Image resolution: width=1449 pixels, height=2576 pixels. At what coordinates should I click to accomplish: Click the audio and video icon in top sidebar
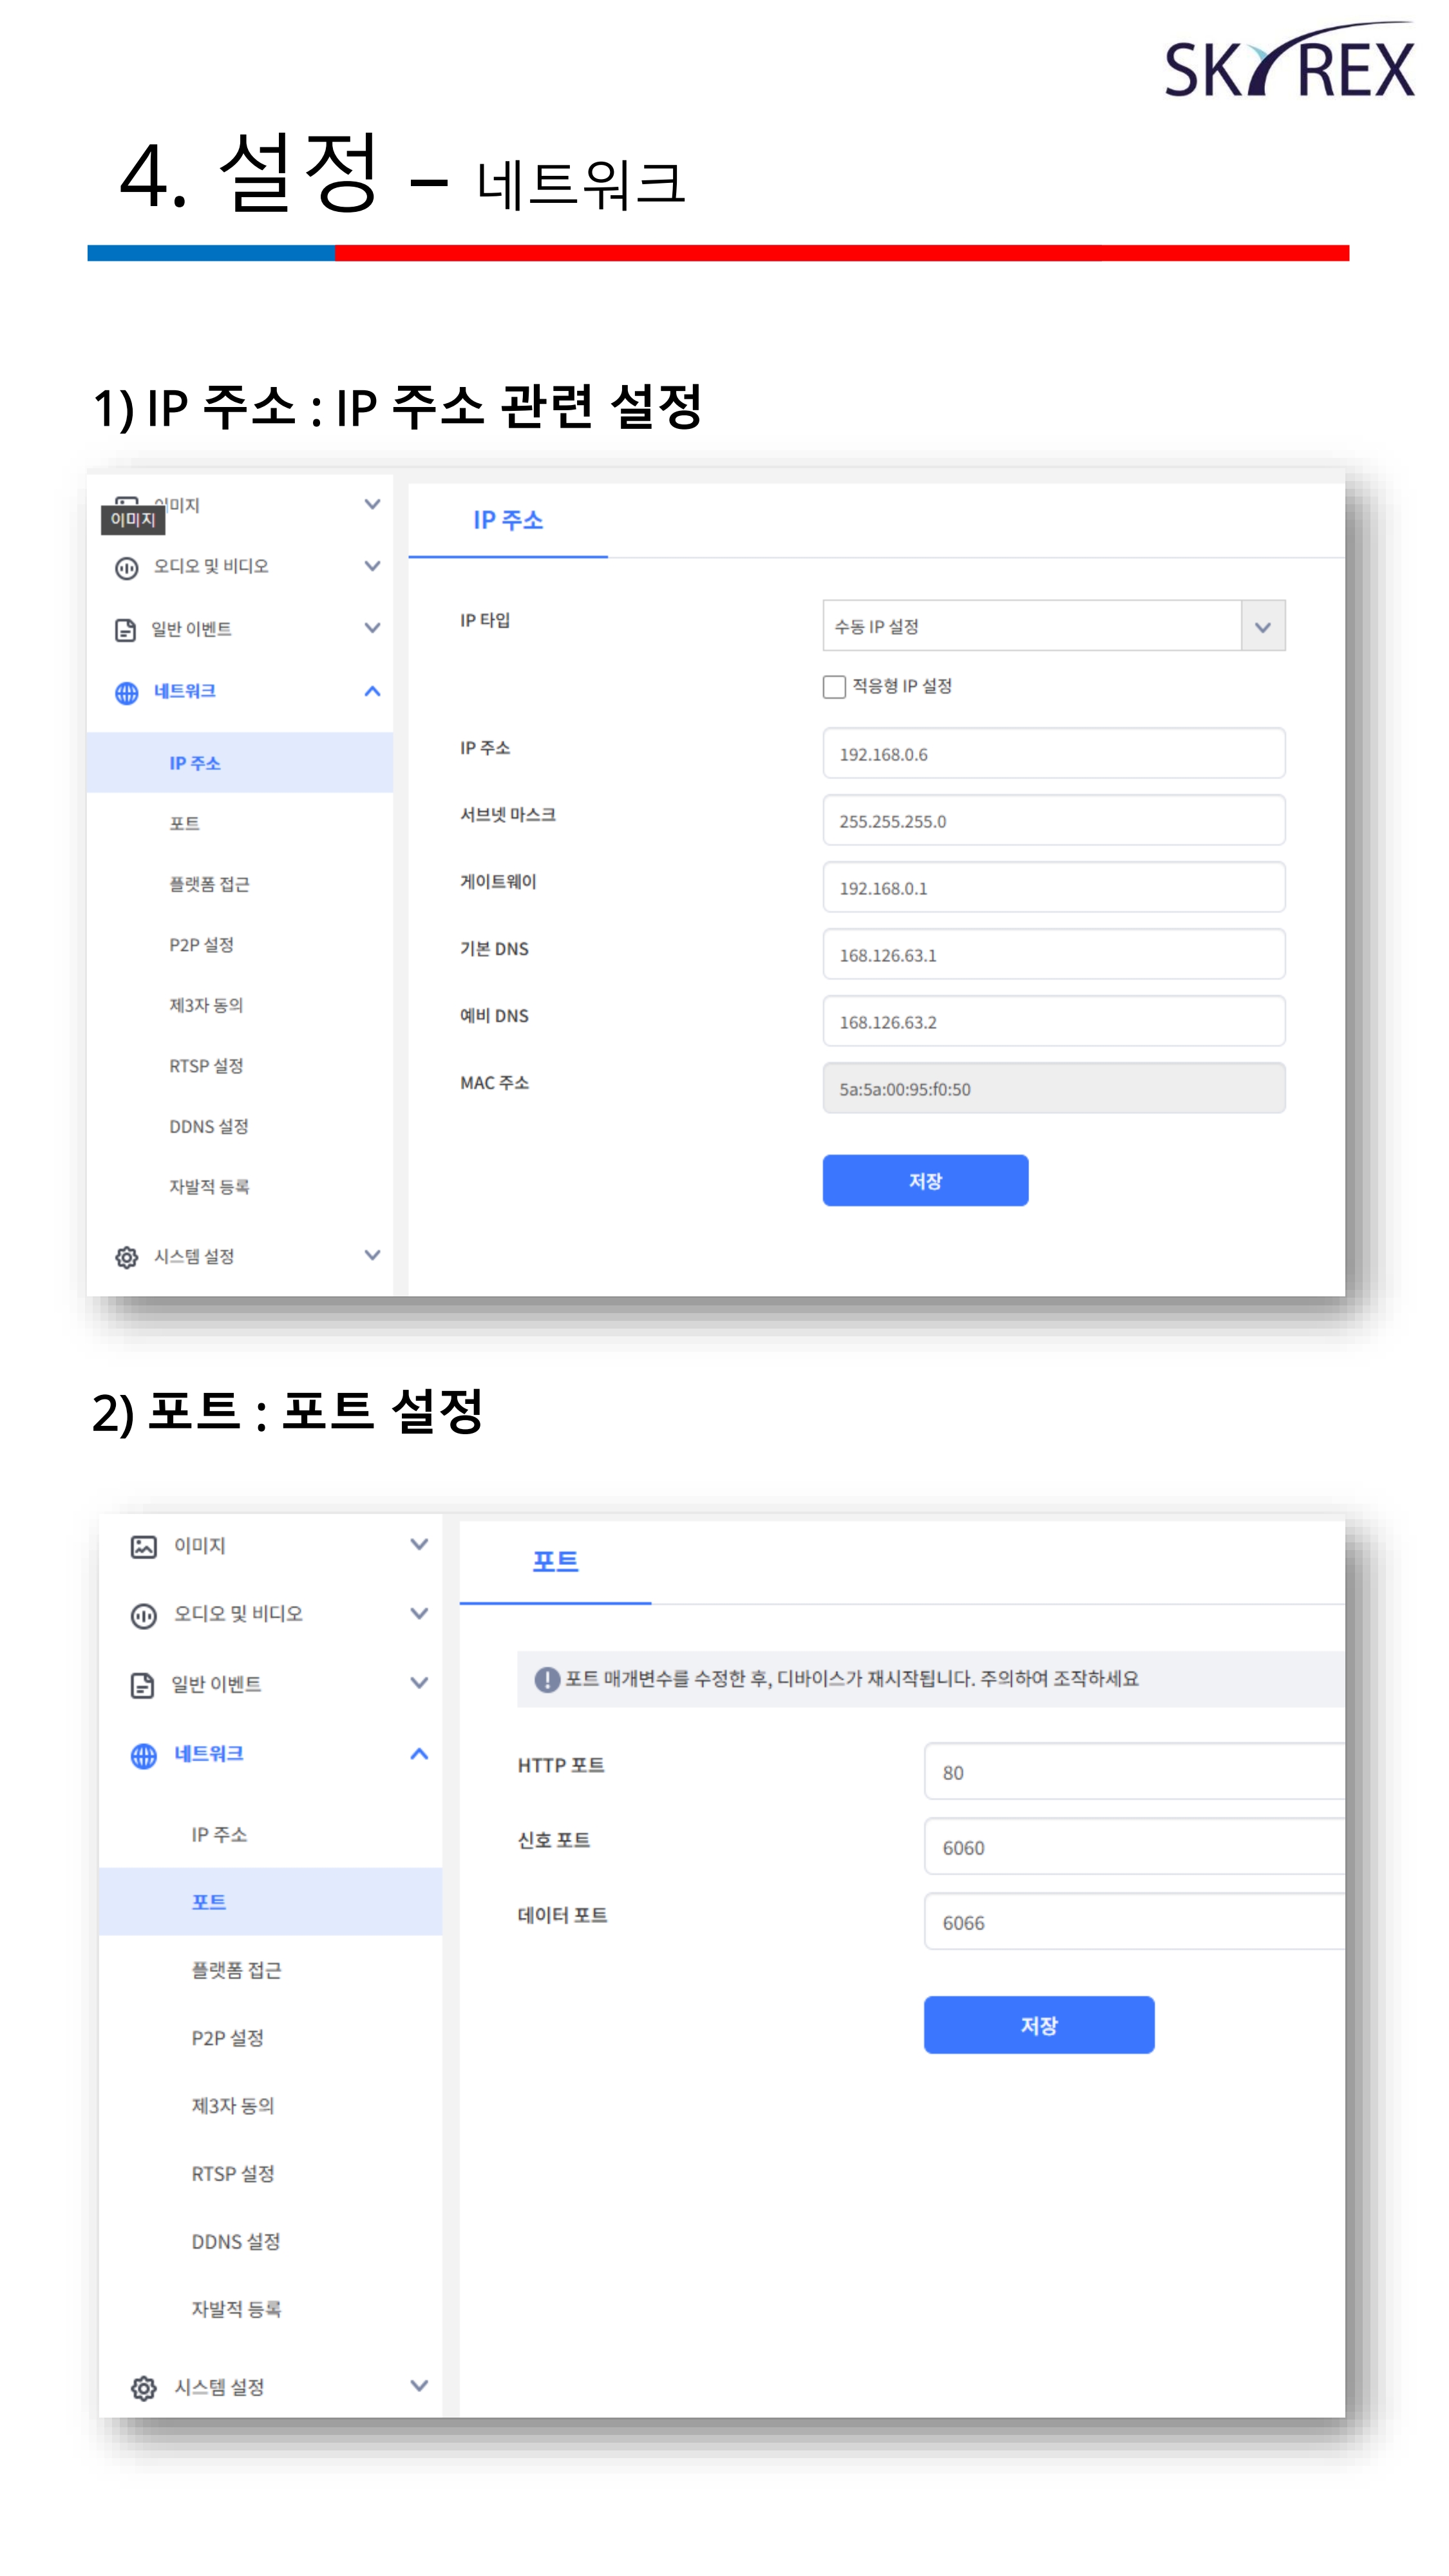tap(126, 568)
